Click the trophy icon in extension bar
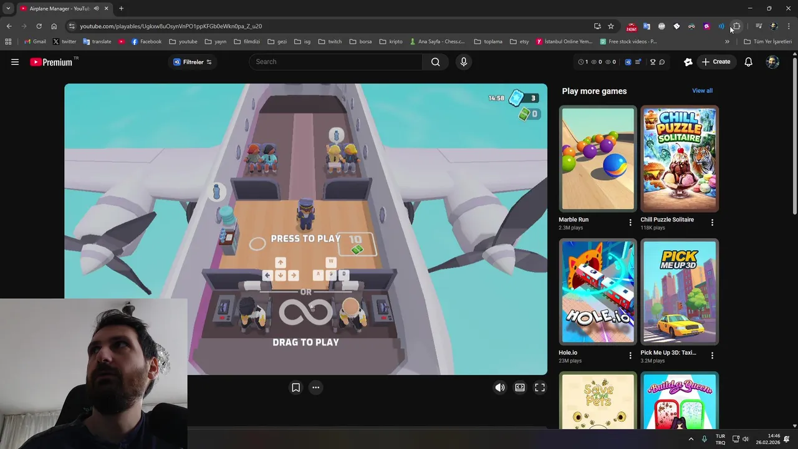 [653, 62]
